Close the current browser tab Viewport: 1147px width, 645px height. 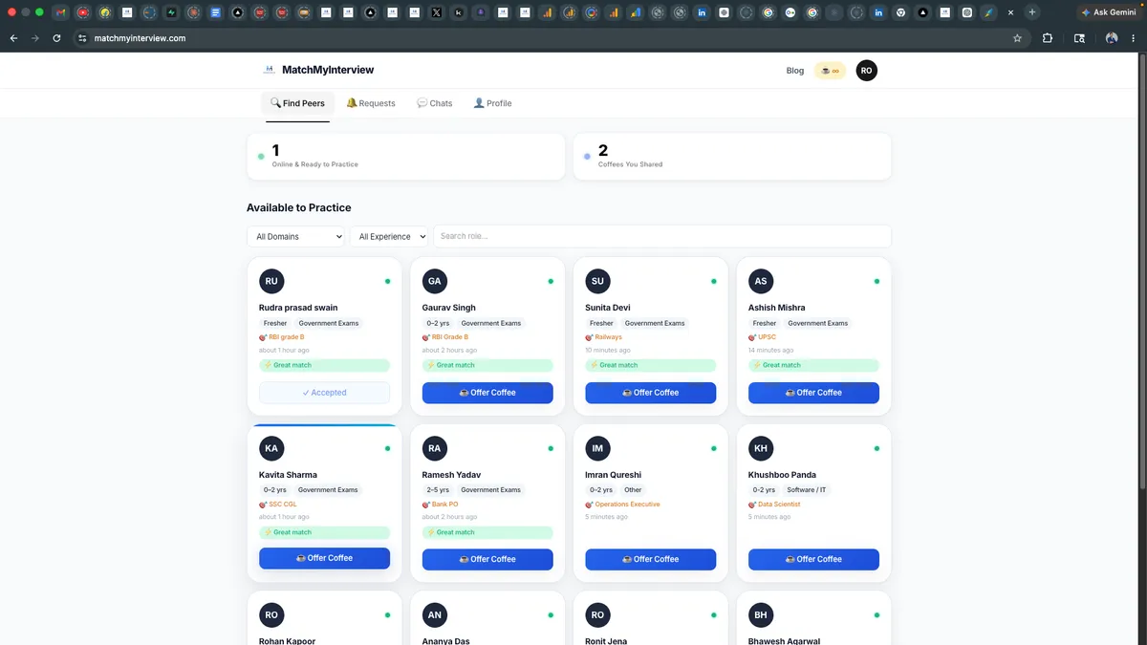point(1011,12)
